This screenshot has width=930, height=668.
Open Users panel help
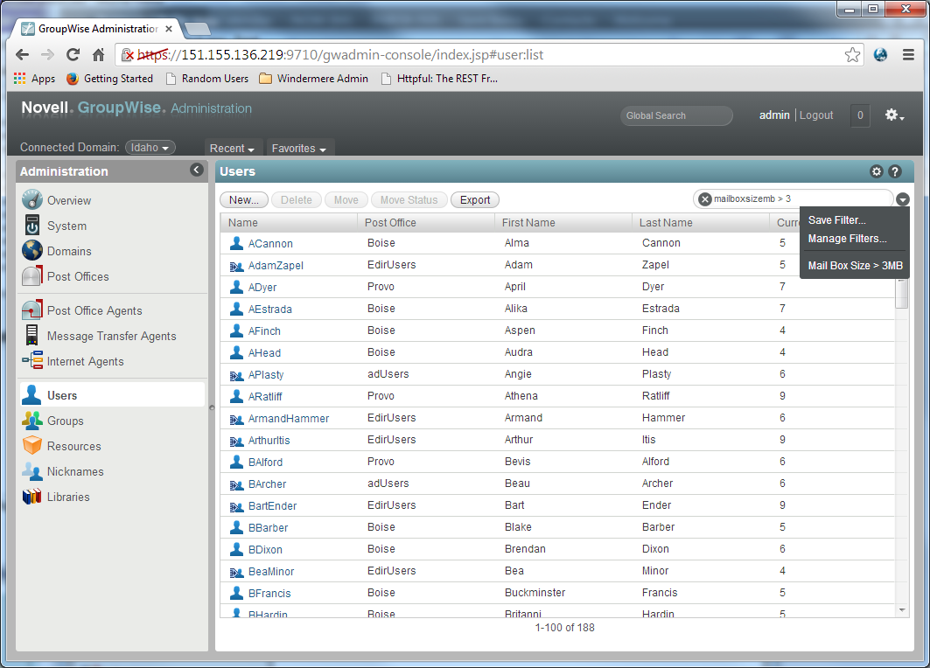(895, 171)
